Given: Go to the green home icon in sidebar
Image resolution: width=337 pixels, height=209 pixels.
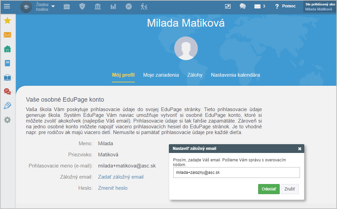Looking at the screenshot, I should click(7, 49).
